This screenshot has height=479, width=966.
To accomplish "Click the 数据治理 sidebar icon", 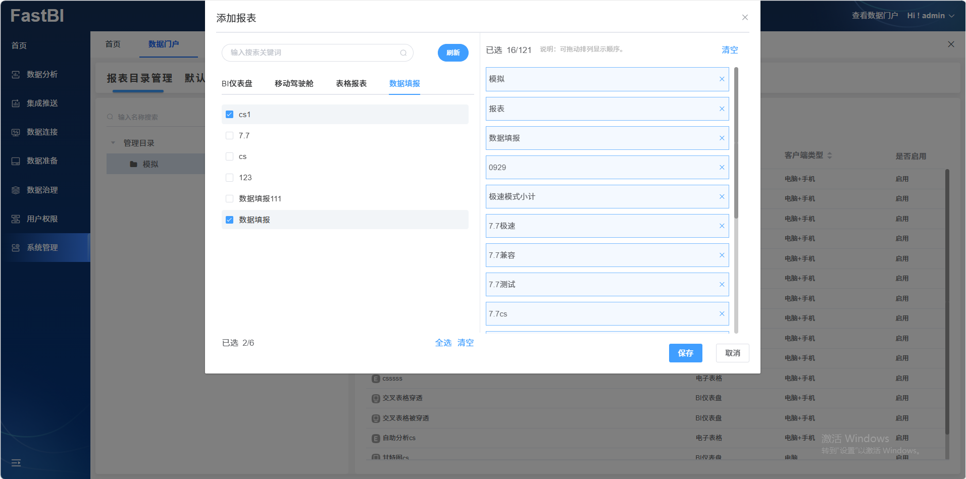I will point(16,190).
